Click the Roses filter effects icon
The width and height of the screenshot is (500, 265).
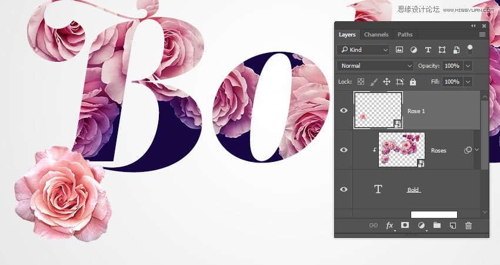(468, 150)
